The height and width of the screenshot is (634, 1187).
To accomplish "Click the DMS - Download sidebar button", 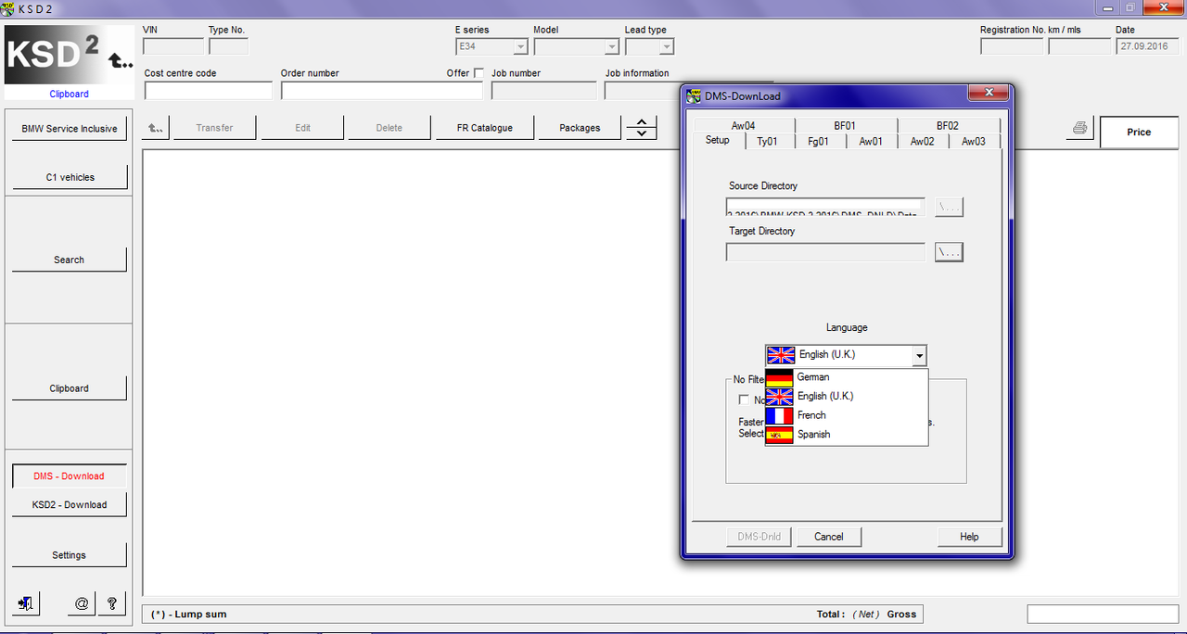I will 70,475.
